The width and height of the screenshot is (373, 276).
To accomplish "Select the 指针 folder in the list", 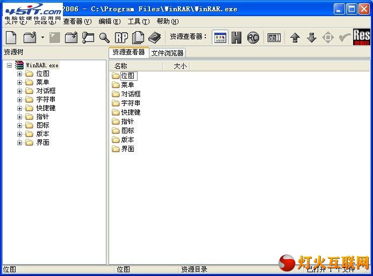I will (x=123, y=122).
